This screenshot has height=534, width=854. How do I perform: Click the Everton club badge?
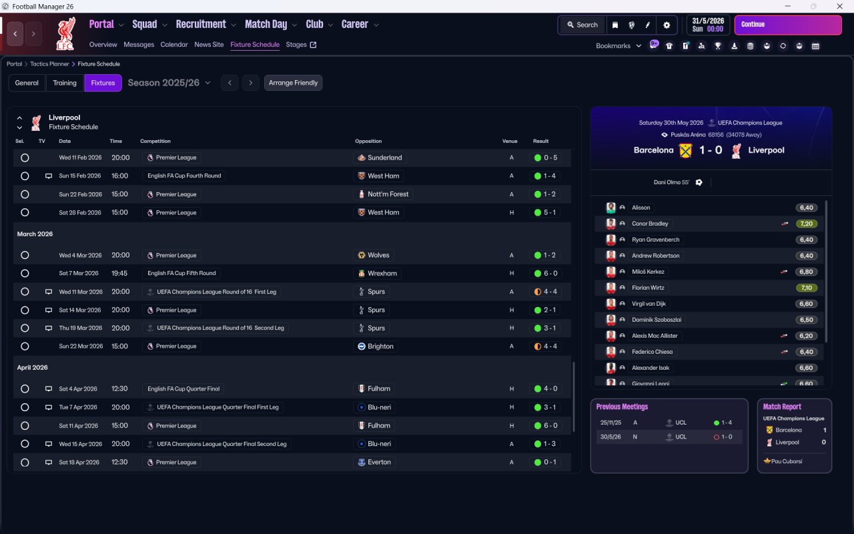pos(362,462)
